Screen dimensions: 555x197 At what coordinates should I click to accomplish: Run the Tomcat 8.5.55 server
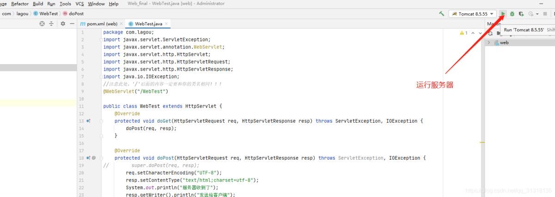(x=504, y=14)
